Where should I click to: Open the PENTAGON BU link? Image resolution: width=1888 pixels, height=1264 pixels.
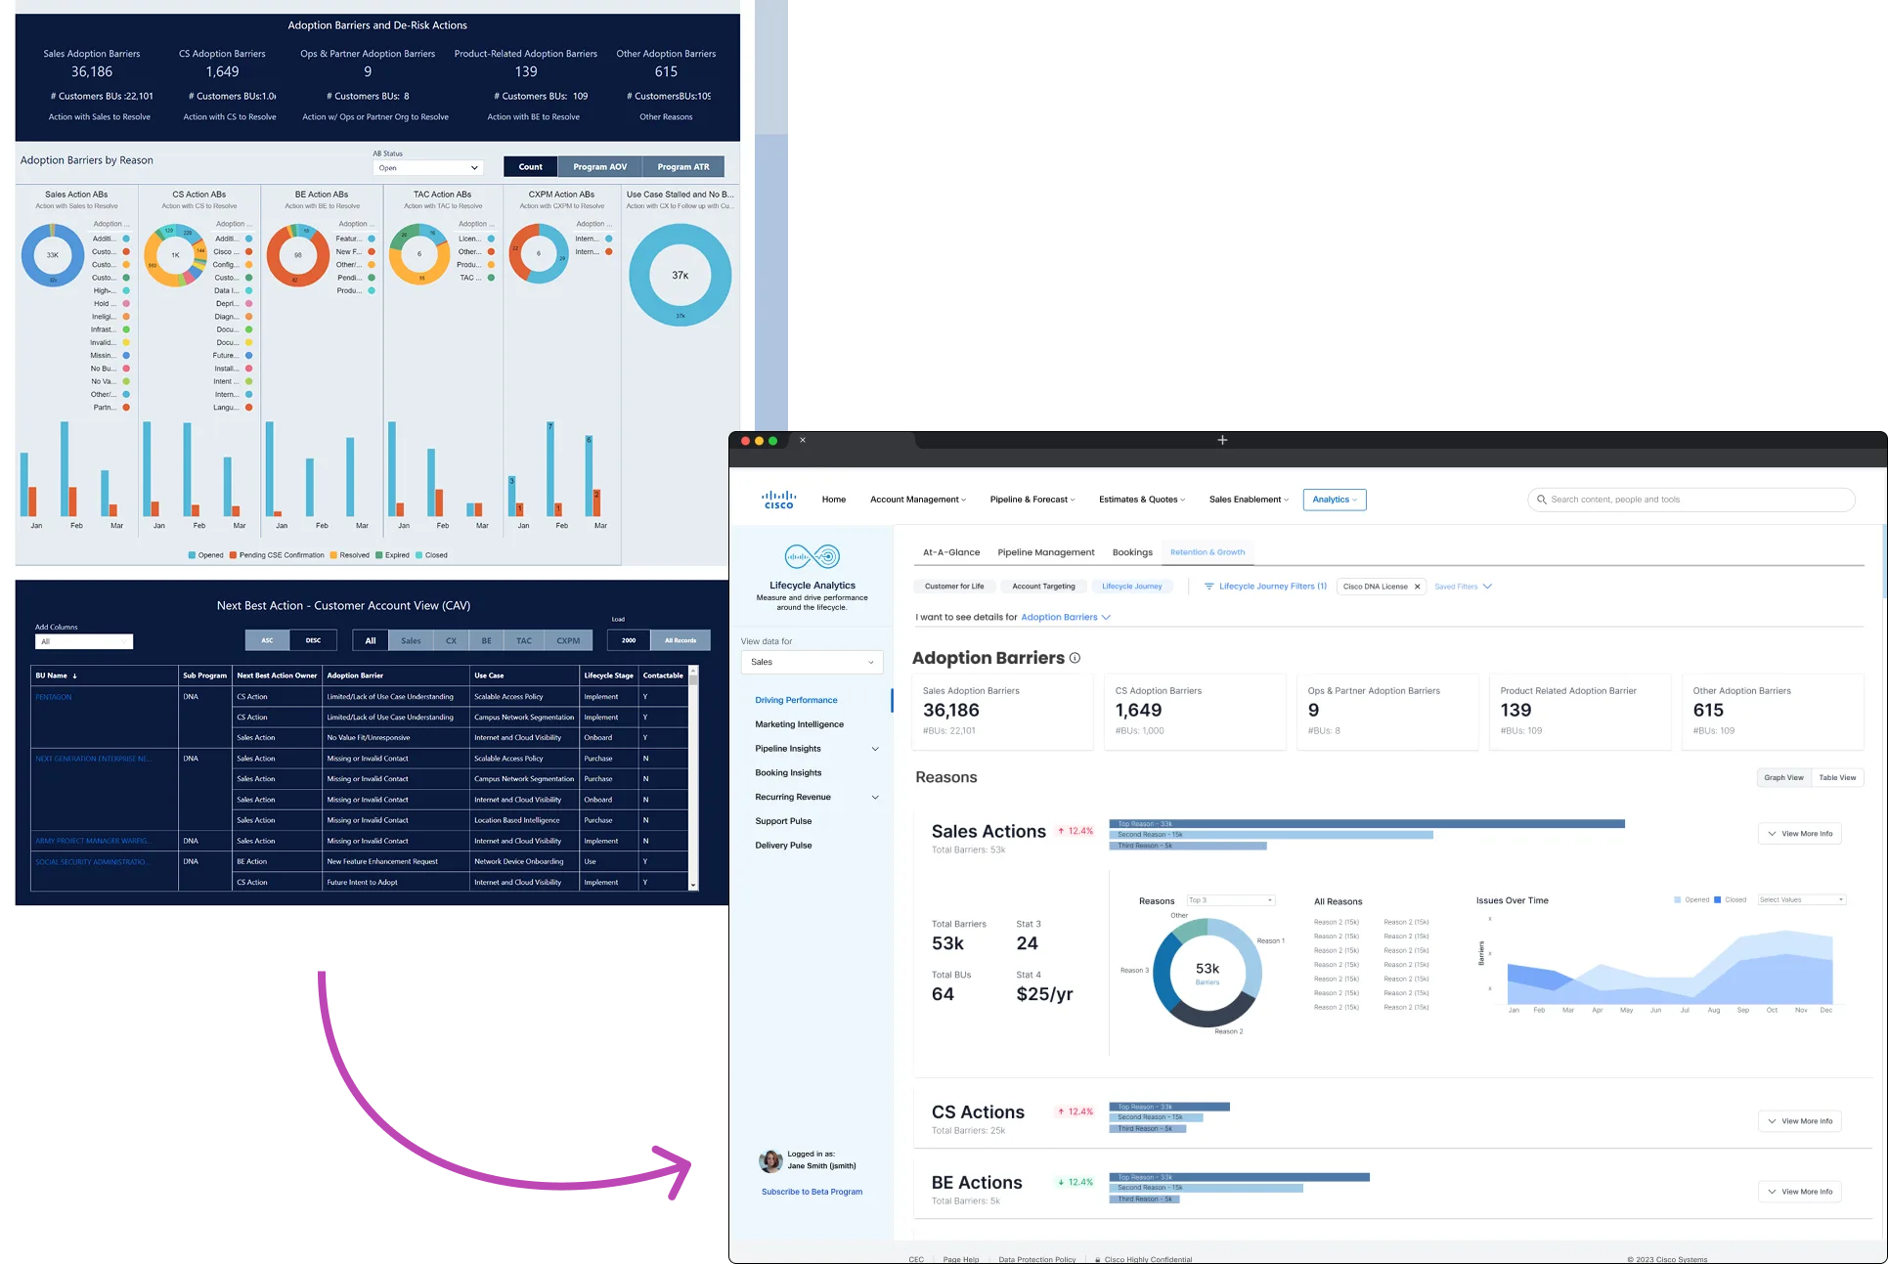(54, 697)
